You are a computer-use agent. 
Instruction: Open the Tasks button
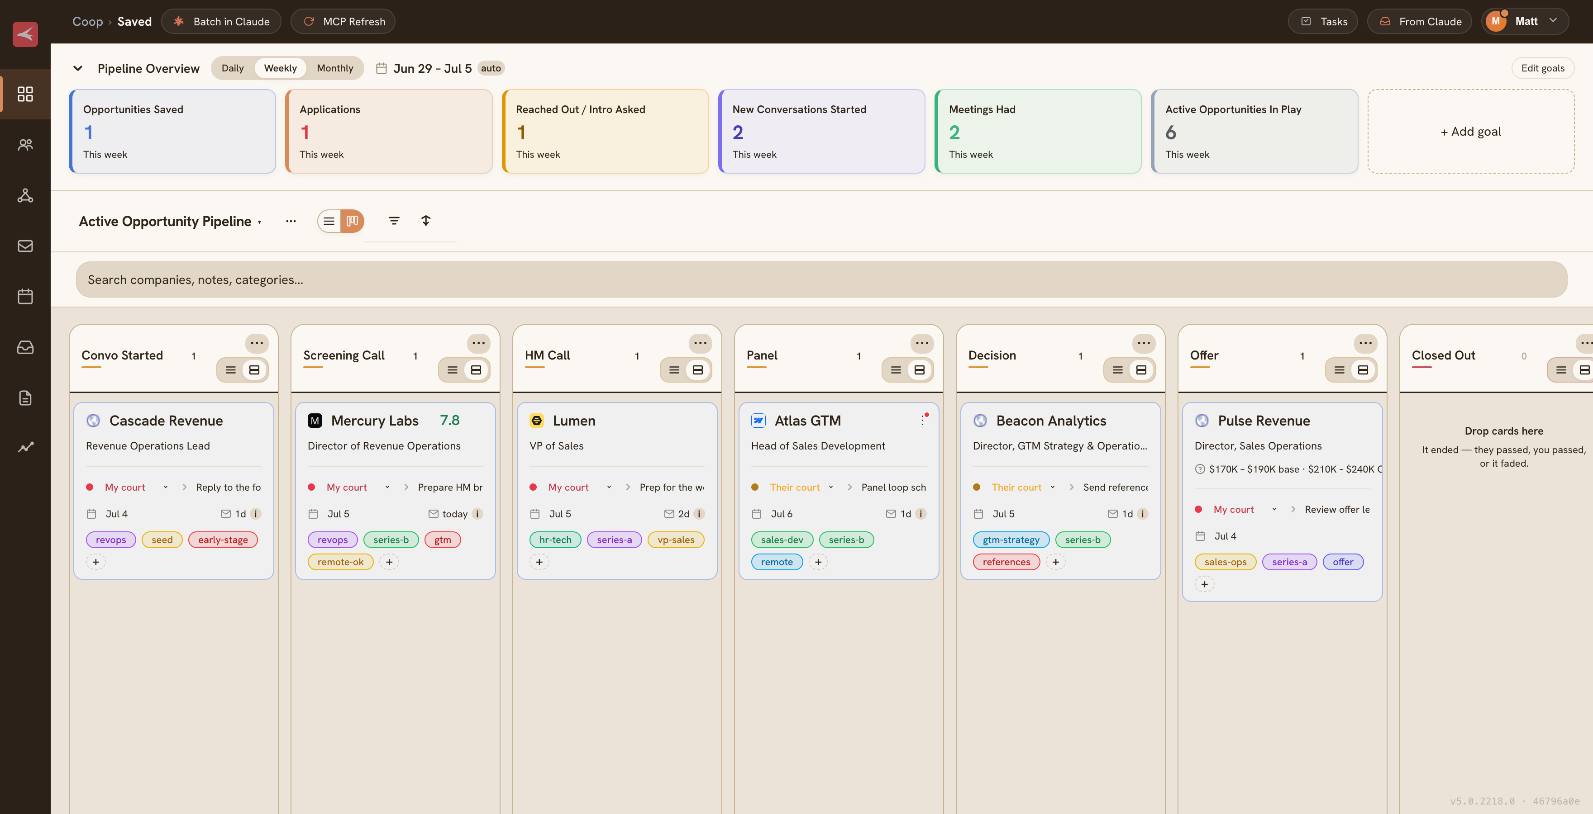(x=1323, y=21)
